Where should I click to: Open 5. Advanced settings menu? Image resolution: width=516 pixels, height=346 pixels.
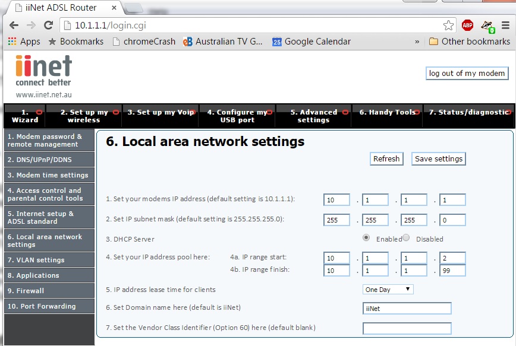(x=314, y=116)
